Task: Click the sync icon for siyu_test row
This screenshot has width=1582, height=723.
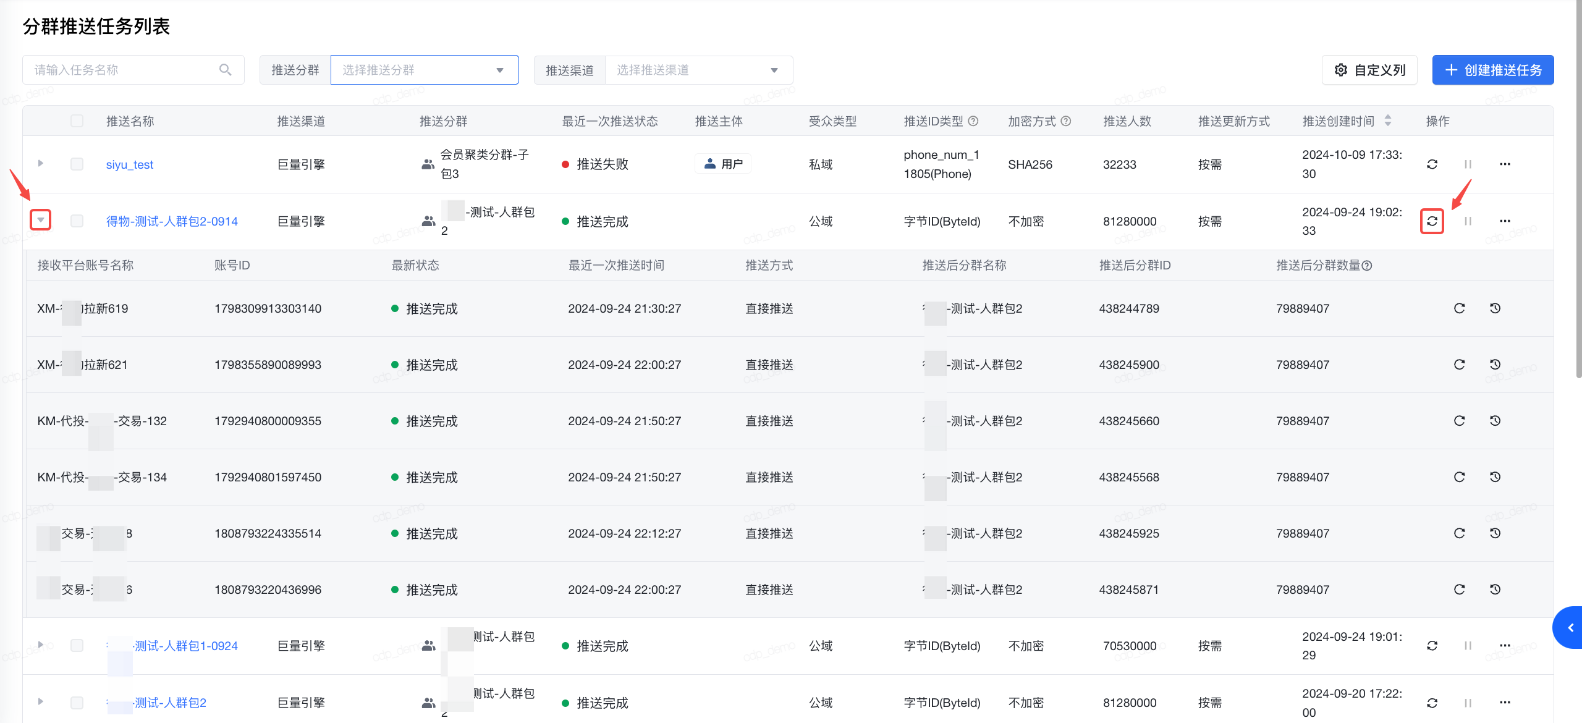Action: pos(1432,164)
